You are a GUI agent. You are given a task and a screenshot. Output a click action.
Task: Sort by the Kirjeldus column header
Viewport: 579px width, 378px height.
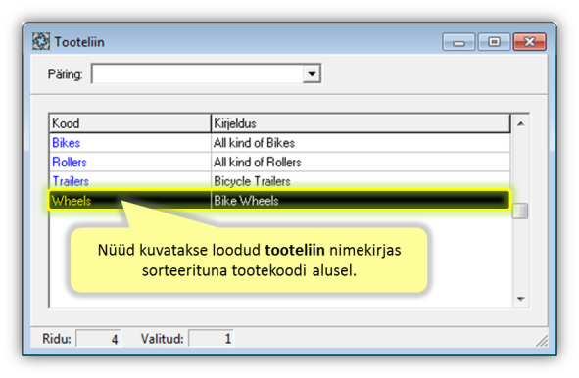click(361, 123)
